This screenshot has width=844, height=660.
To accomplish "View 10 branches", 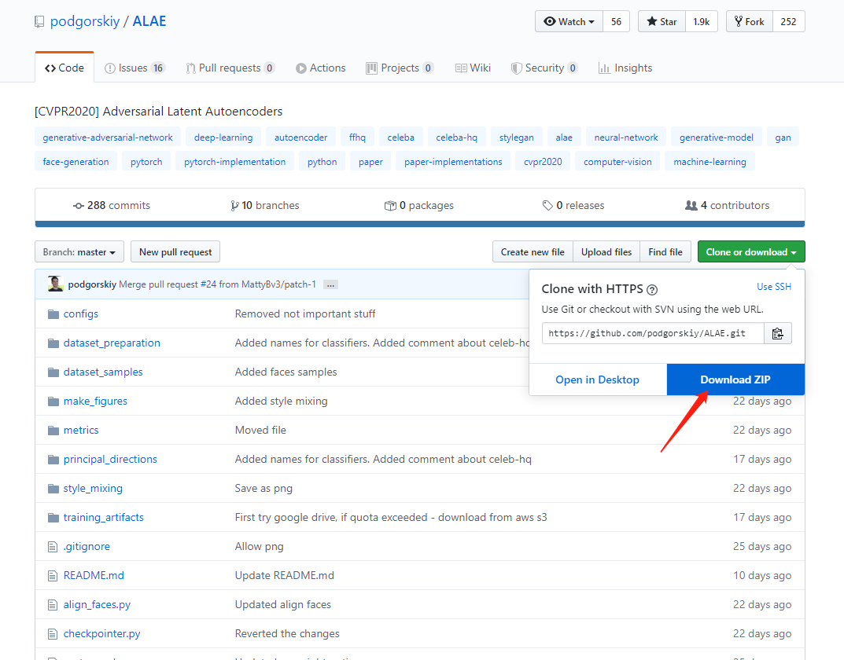I will click(x=265, y=205).
